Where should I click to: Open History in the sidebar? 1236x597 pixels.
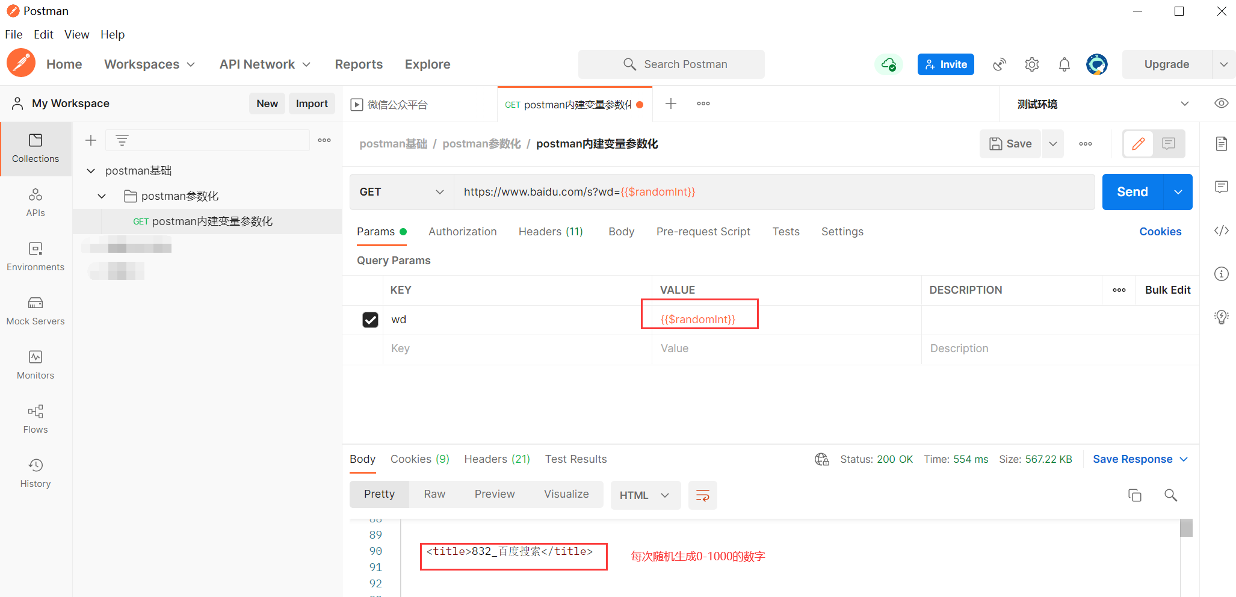point(36,473)
